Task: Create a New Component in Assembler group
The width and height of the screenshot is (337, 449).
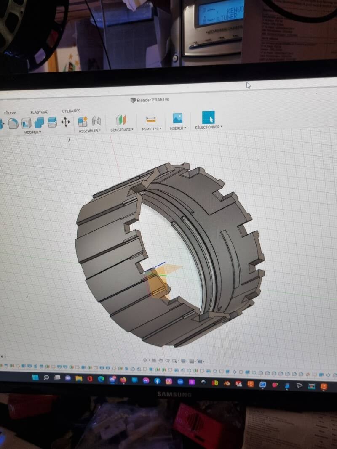Action: [83, 122]
